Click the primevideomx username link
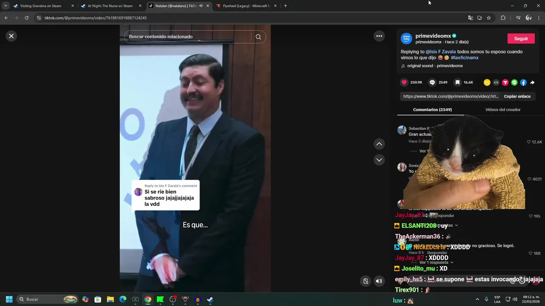The width and height of the screenshot is (545, 306). coord(433,36)
